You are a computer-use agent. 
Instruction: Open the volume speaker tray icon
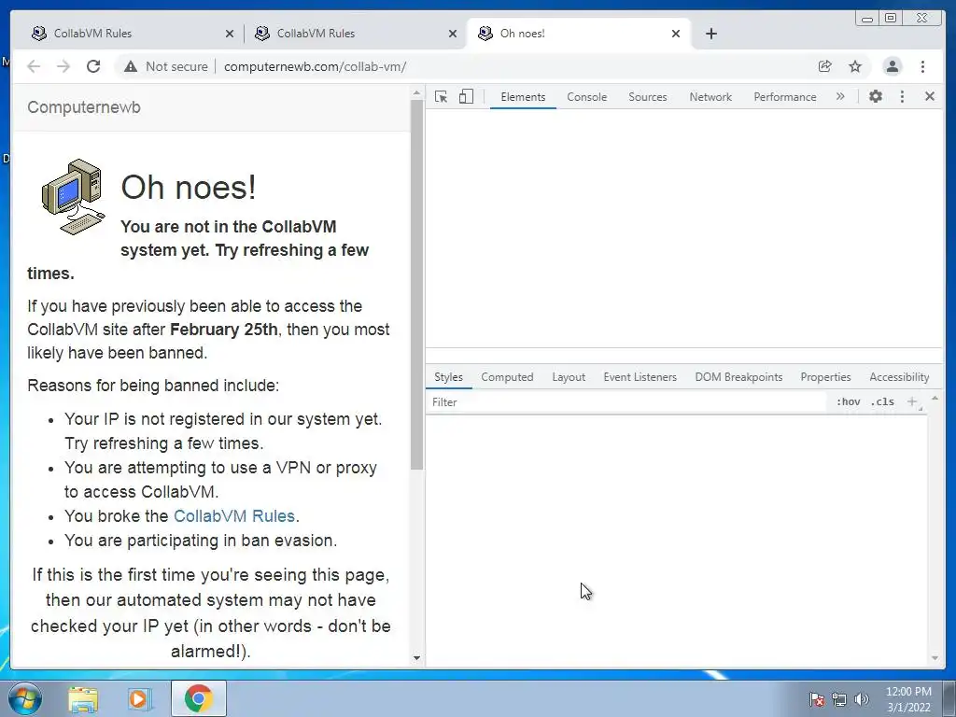(x=862, y=699)
